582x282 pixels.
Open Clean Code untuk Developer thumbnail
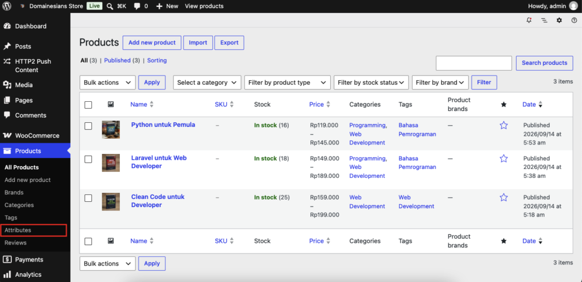click(111, 201)
